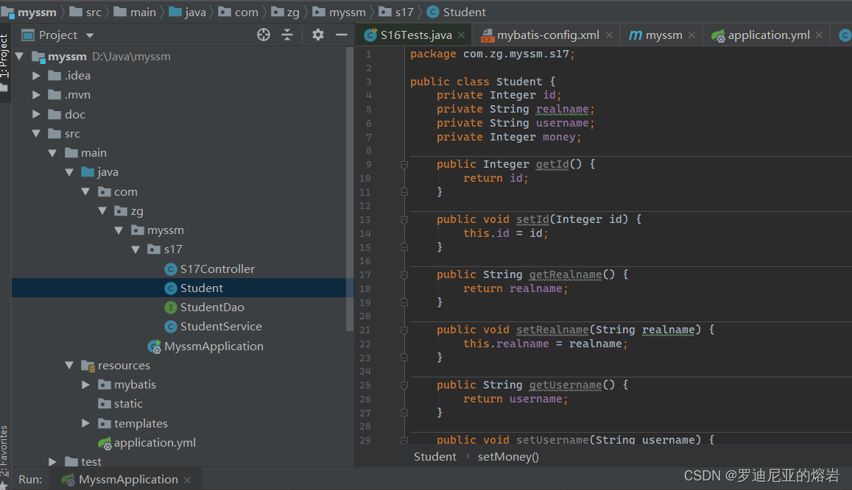Expand the templates folder
The height and width of the screenshot is (490, 852).
click(86, 423)
